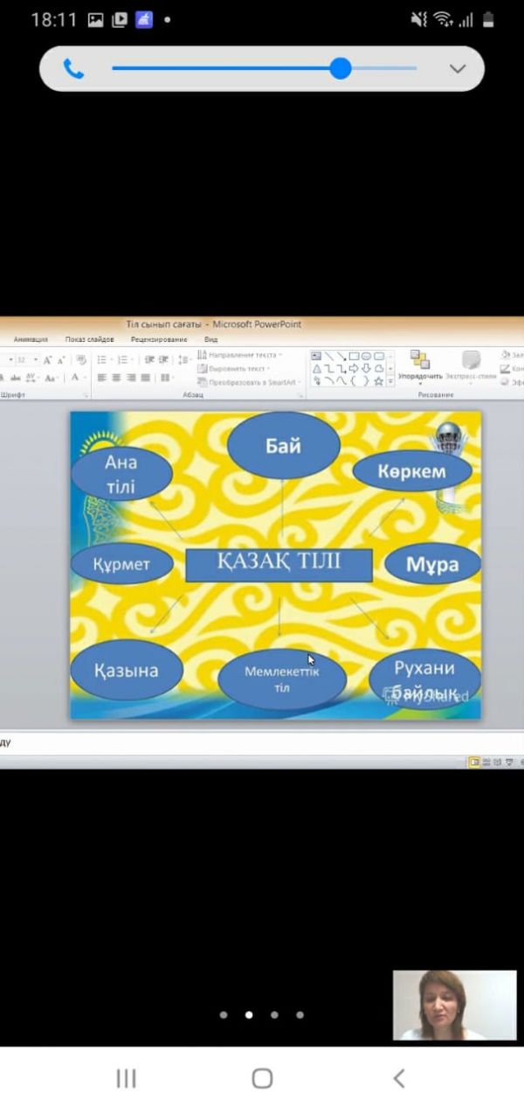524x1108 pixels.
Task: Select the Бай oval shape
Action: 283,446
